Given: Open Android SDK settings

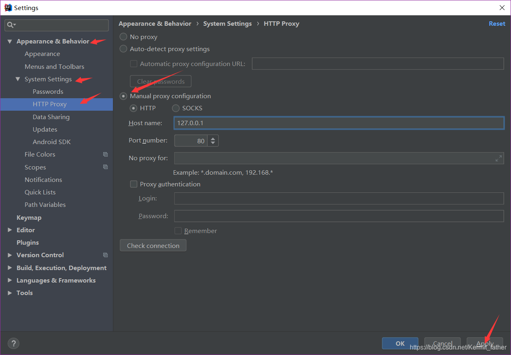Looking at the screenshot, I should pyautogui.click(x=52, y=142).
